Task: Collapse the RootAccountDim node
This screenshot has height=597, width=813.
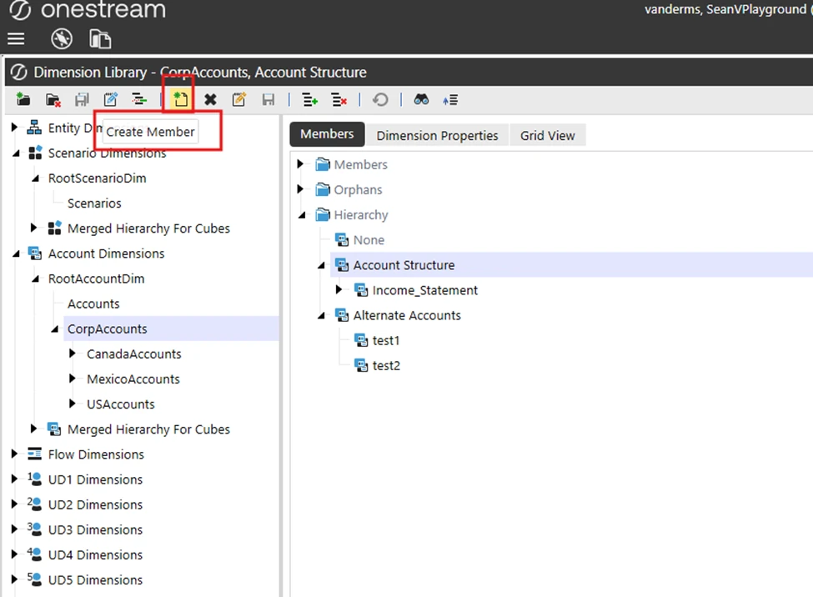Action: (x=35, y=278)
